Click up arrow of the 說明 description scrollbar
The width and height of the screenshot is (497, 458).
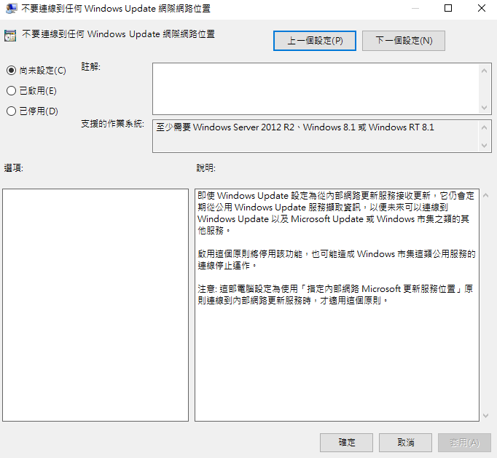(x=485, y=195)
